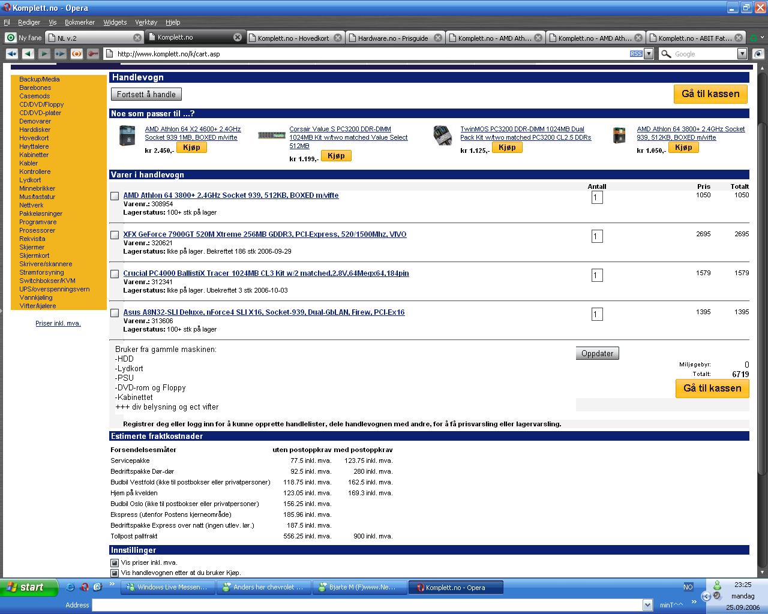Screen dimensions: 768x614
Task: Click the forward arrow icon
Action: 44,53
